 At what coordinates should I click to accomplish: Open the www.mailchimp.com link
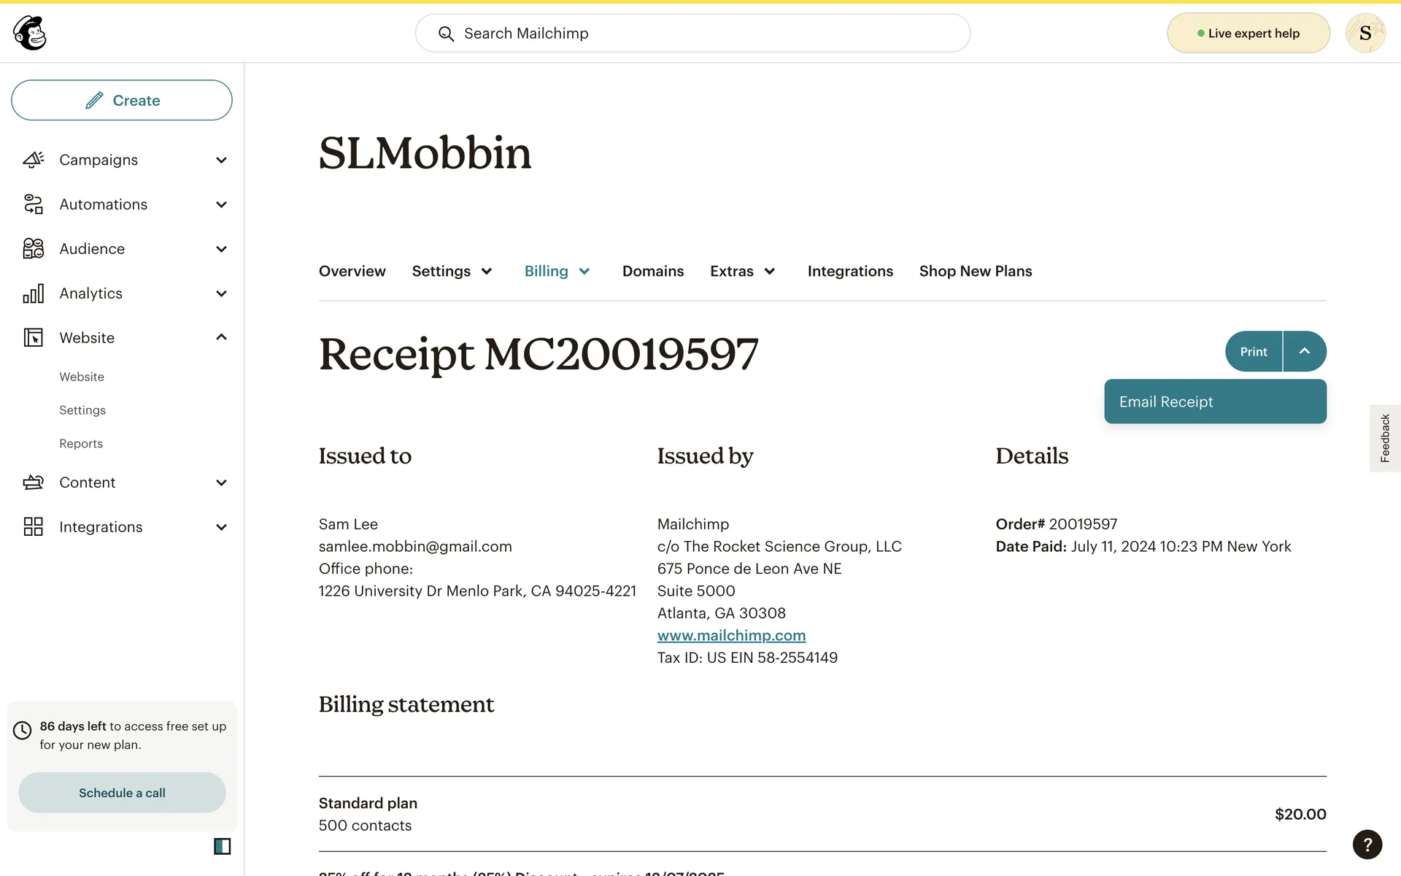pyautogui.click(x=731, y=636)
